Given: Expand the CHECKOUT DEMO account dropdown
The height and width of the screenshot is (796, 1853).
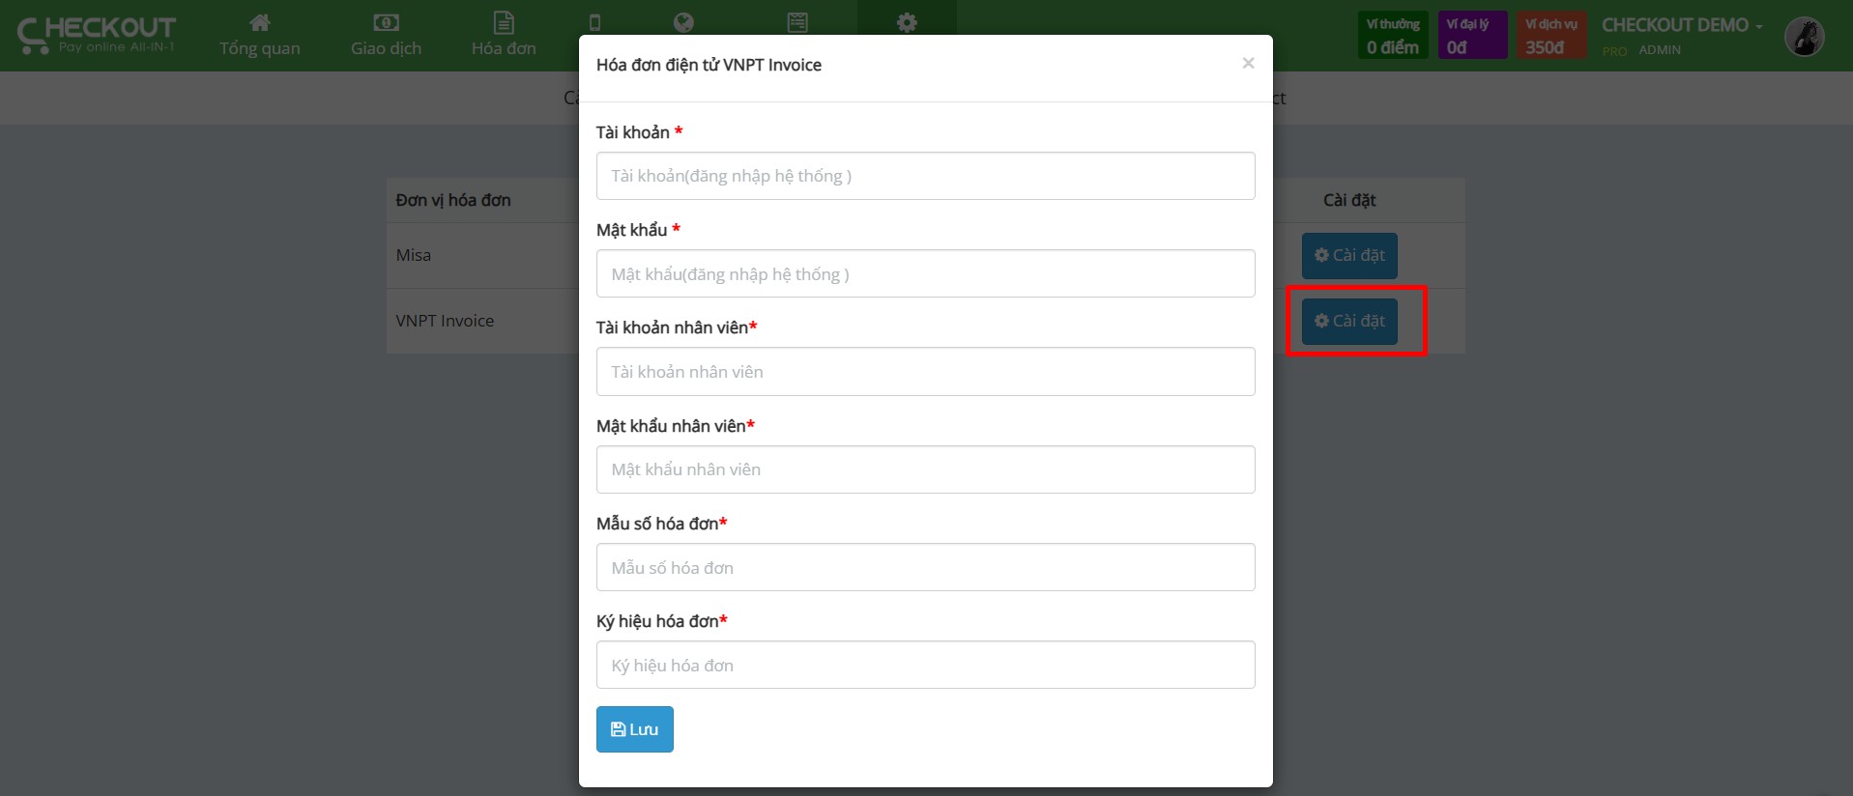Looking at the screenshot, I should point(1682,25).
